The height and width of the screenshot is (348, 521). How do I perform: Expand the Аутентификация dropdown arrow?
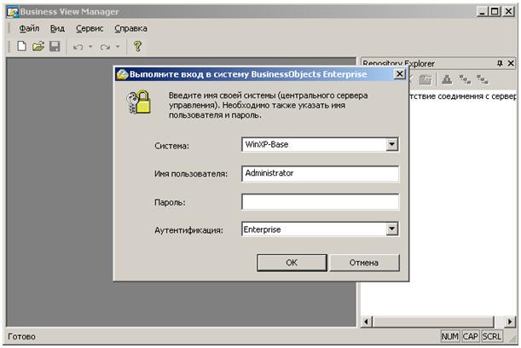[x=391, y=229]
